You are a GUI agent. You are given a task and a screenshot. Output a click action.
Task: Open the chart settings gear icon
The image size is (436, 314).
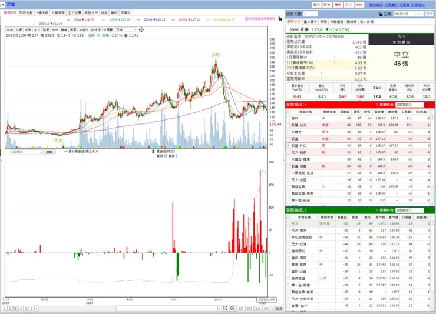pos(141,29)
